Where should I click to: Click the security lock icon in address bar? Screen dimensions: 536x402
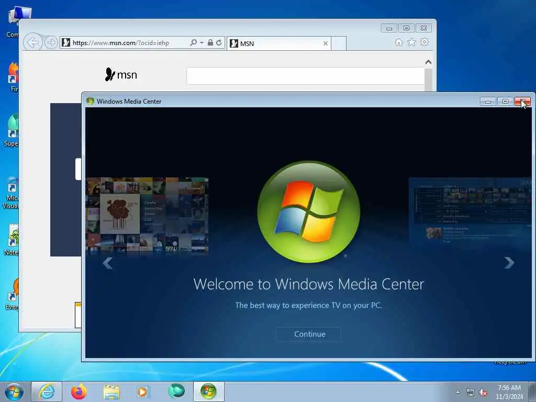[x=210, y=42]
